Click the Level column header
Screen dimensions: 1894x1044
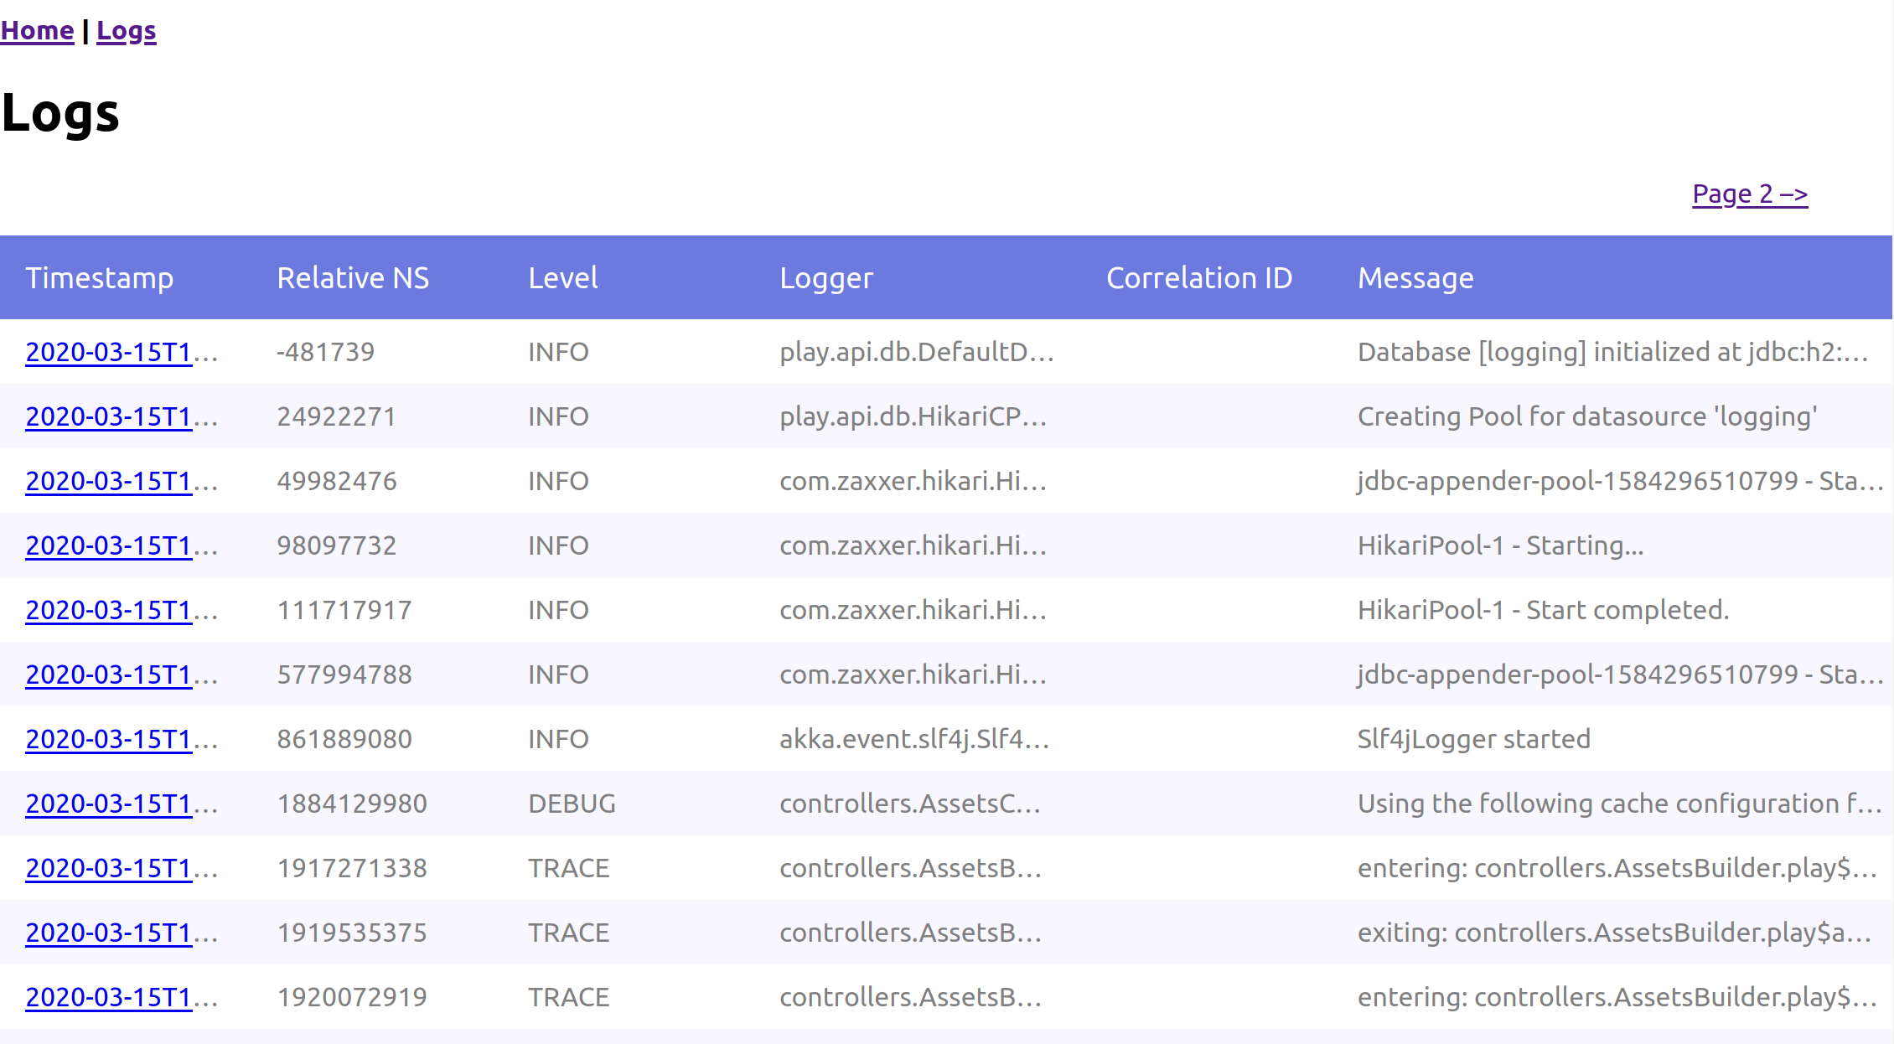tap(563, 277)
